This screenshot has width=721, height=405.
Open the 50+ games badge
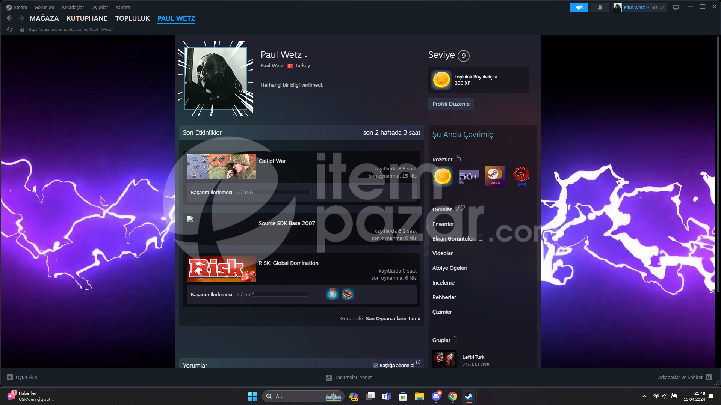click(x=469, y=176)
